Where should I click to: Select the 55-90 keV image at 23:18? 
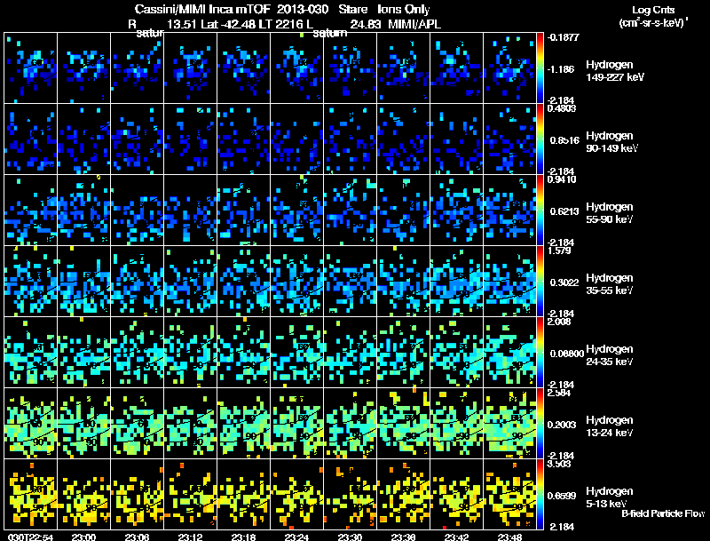[243, 211]
